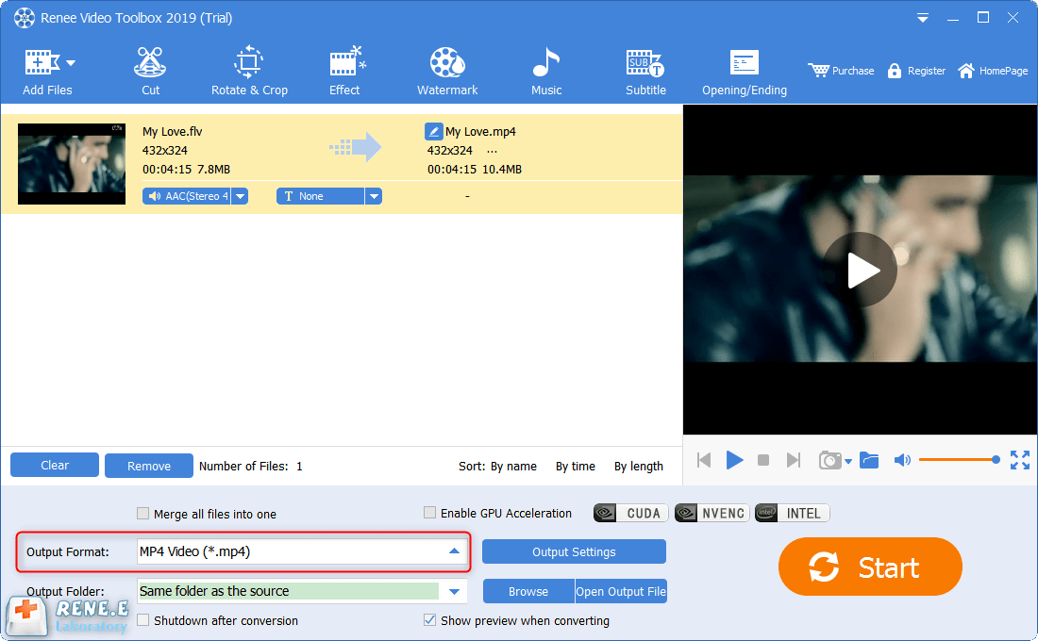Open Rotate & Crop tool
This screenshot has width=1038, height=641.
tap(249, 72)
